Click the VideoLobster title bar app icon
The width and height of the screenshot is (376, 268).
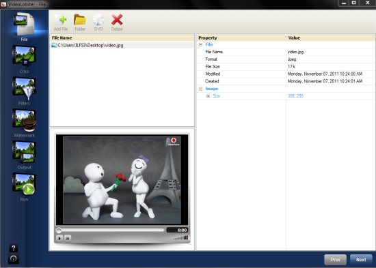tap(3, 4)
